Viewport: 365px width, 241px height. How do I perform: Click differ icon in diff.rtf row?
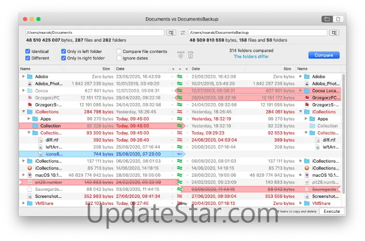(x=180, y=140)
